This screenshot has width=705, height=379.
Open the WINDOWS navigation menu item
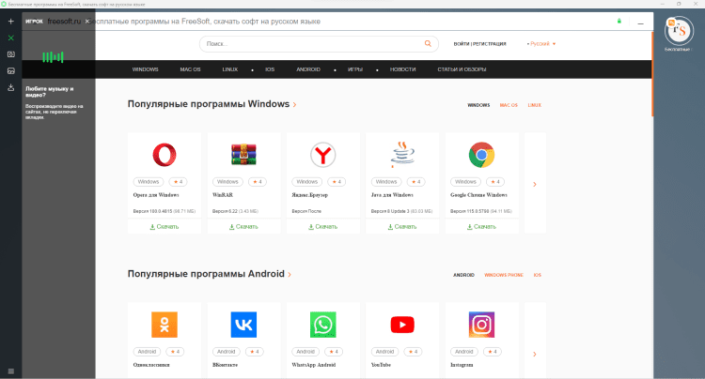[x=145, y=69]
